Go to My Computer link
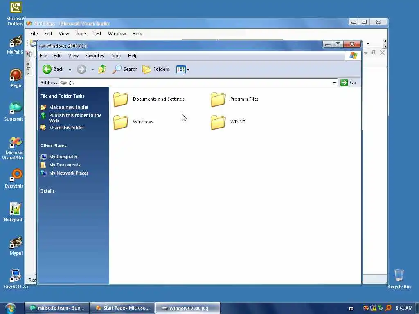419x314 pixels. (63, 157)
